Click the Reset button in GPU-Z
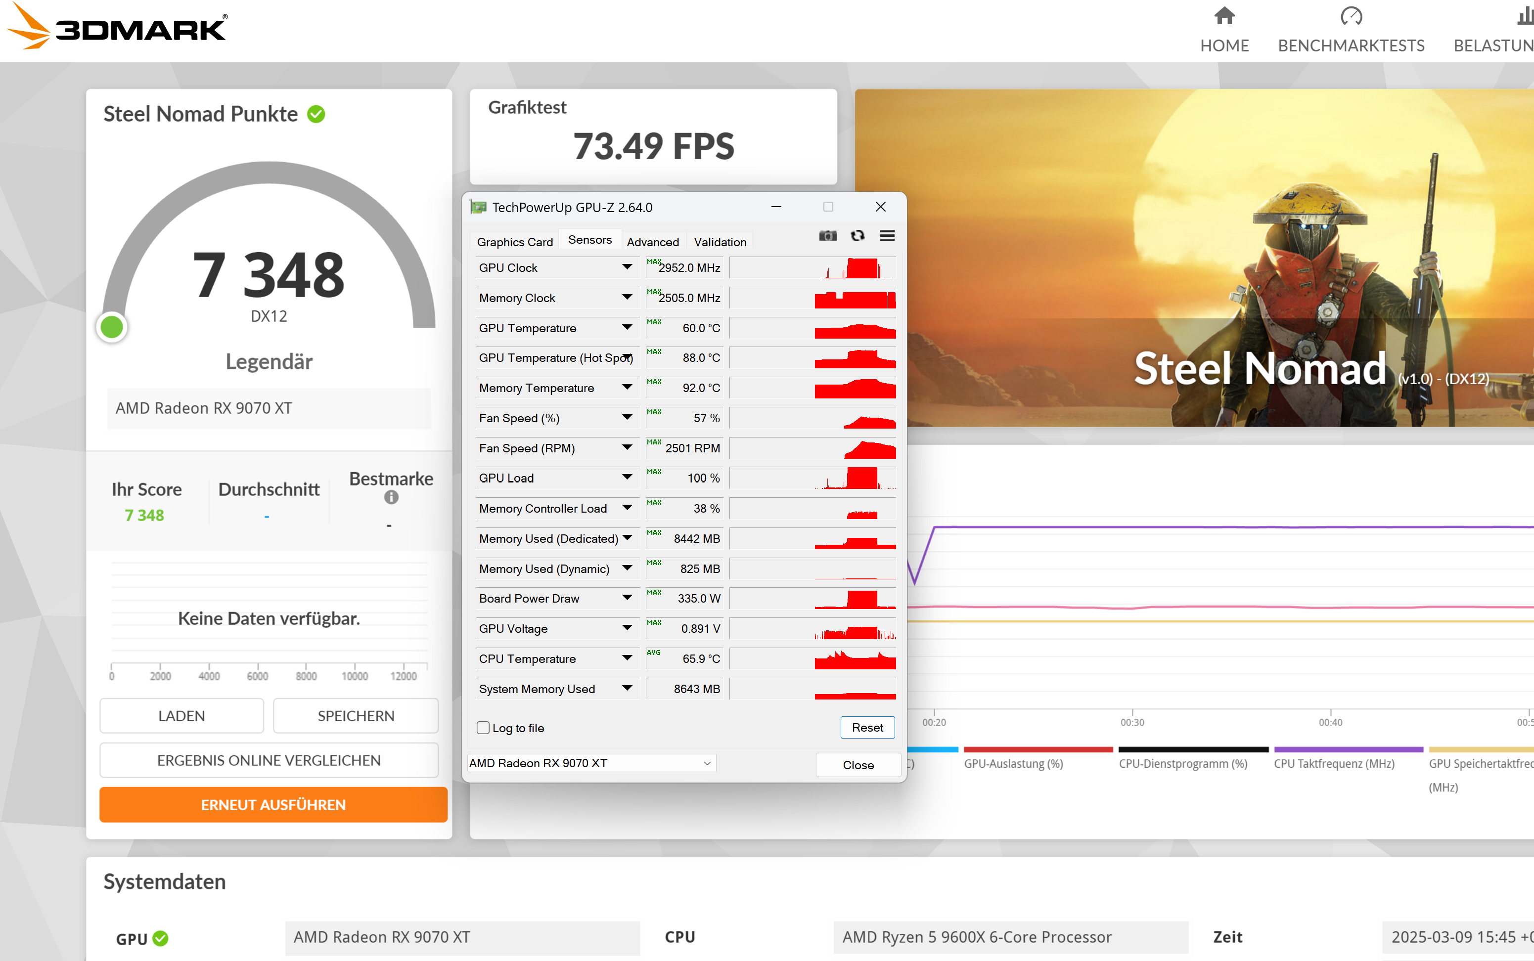Screen dimensions: 1534x961 coord(867,728)
